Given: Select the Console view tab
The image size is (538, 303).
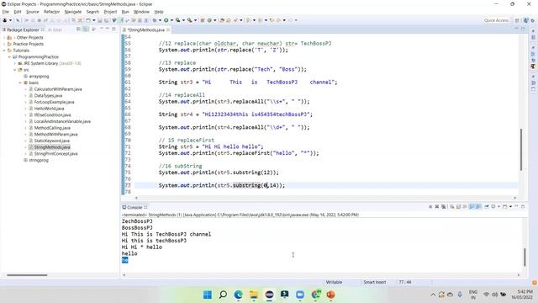Looking at the screenshot, I should click(x=134, y=208).
